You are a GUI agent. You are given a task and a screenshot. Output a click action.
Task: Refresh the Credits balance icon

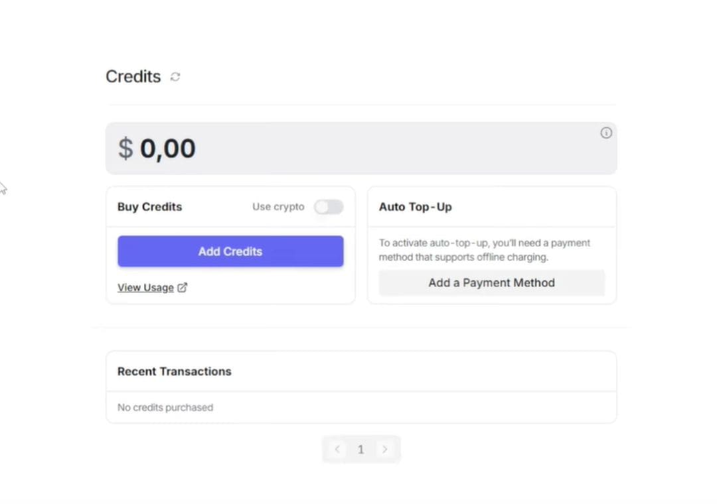tap(175, 77)
